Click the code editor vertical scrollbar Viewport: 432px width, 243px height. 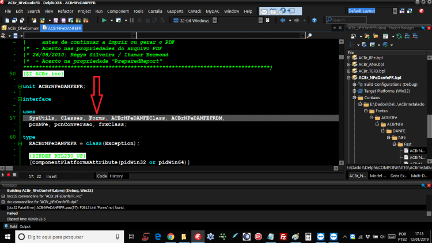click(342, 102)
